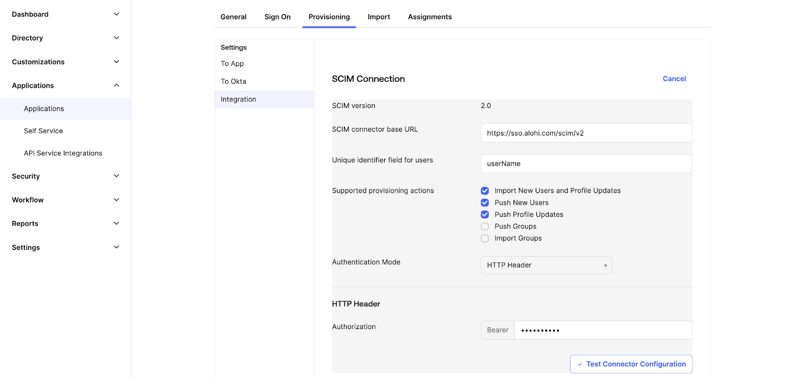Open the Assignments tab
Image resolution: width=793 pixels, height=379 pixels.
coord(429,17)
